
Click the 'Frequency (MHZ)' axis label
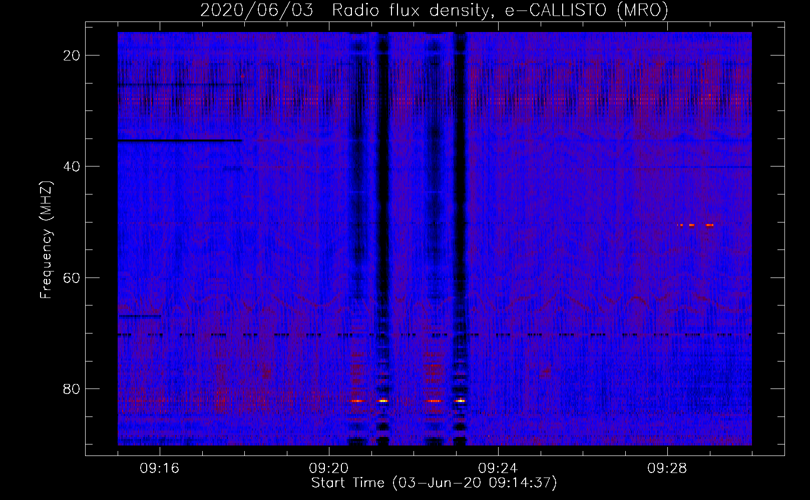click(46, 240)
